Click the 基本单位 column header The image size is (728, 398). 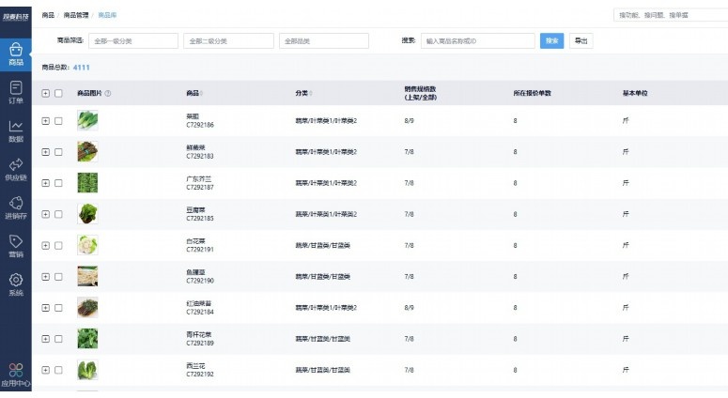(635, 93)
